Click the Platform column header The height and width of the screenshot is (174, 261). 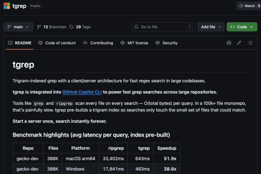coord(80,148)
